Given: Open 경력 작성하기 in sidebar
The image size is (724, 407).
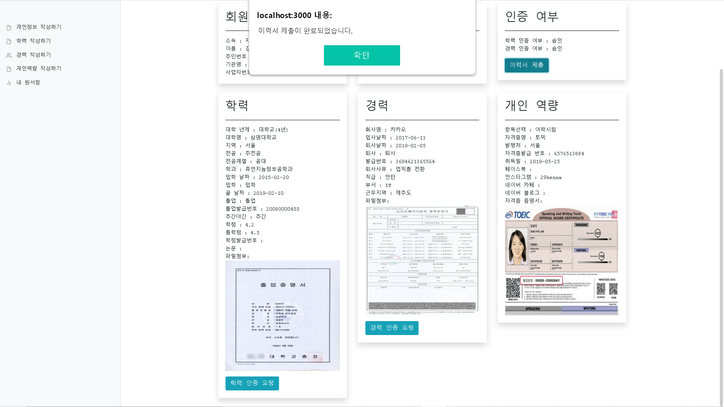Looking at the screenshot, I should (33, 55).
